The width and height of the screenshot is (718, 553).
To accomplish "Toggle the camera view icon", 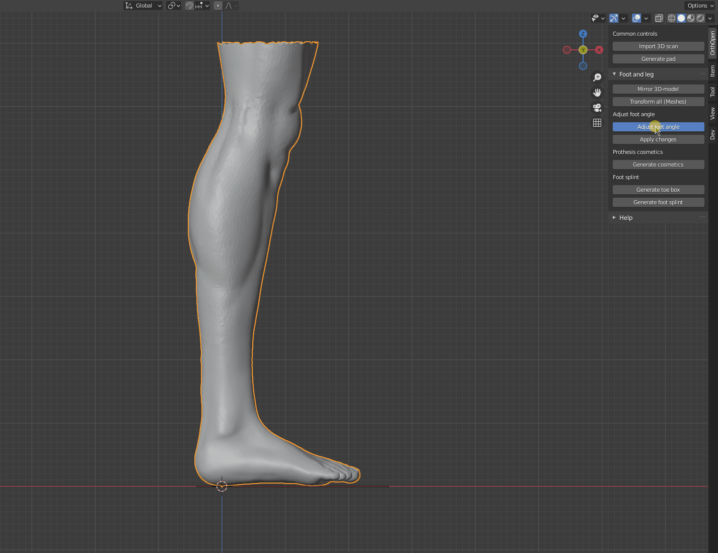I will click(x=597, y=108).
